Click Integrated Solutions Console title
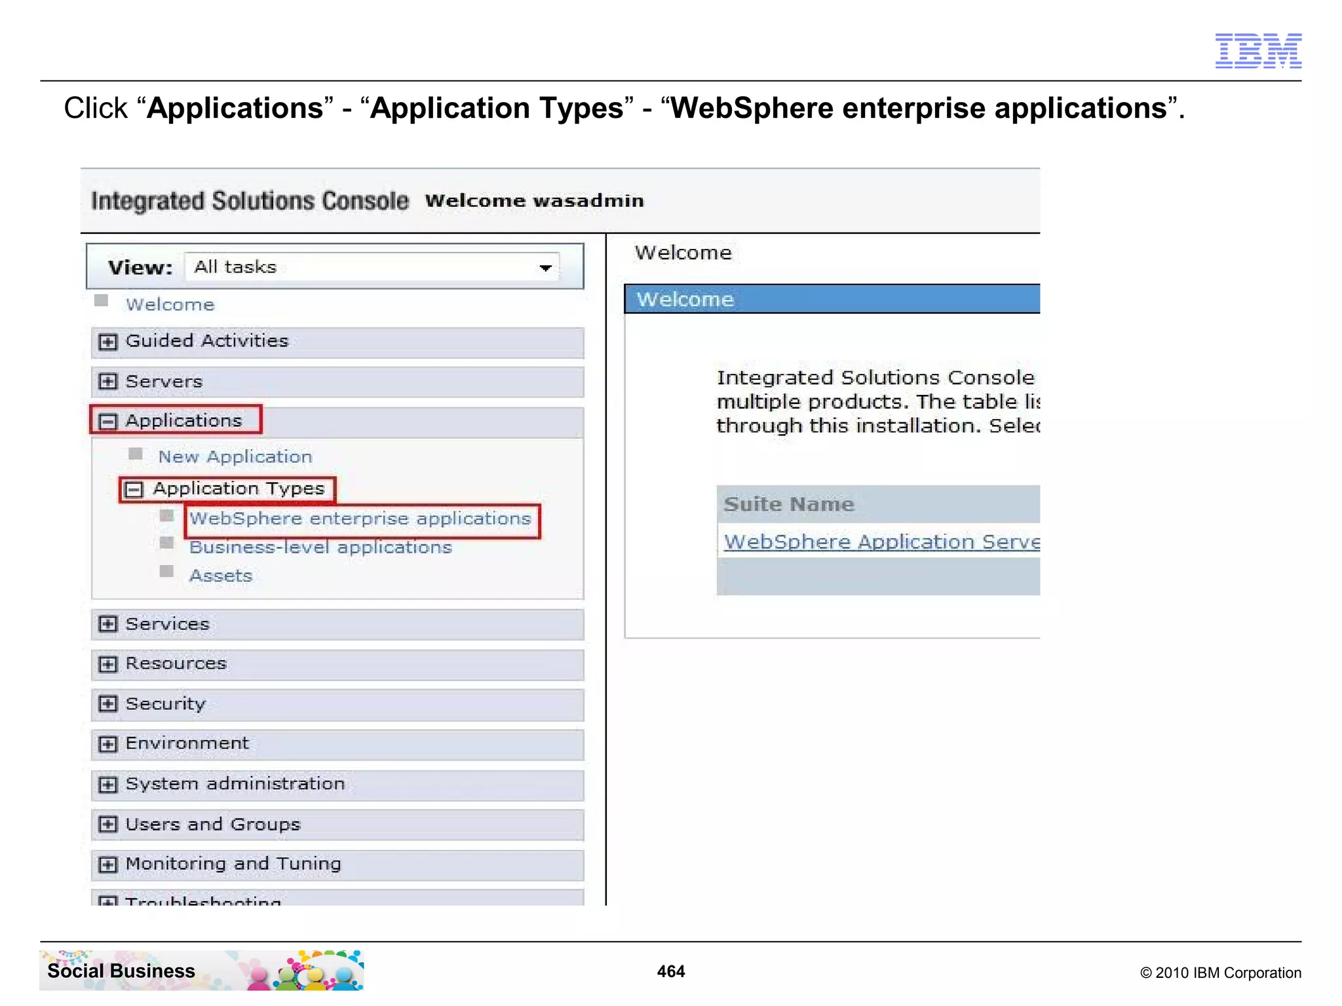Image resolution: width=1342 pixels, height=1006 pixels. coord(250,201)
